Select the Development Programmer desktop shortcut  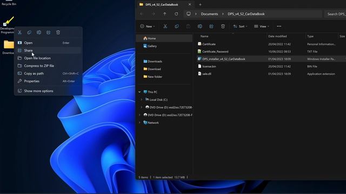[8, 25]
